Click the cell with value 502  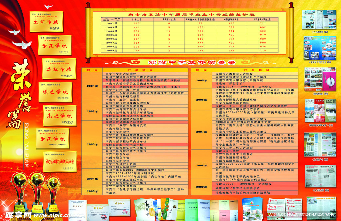pyautogui.click(x=232, y=31)
